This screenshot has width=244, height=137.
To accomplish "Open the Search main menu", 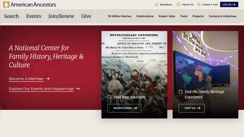I will [x=11, y=16].
